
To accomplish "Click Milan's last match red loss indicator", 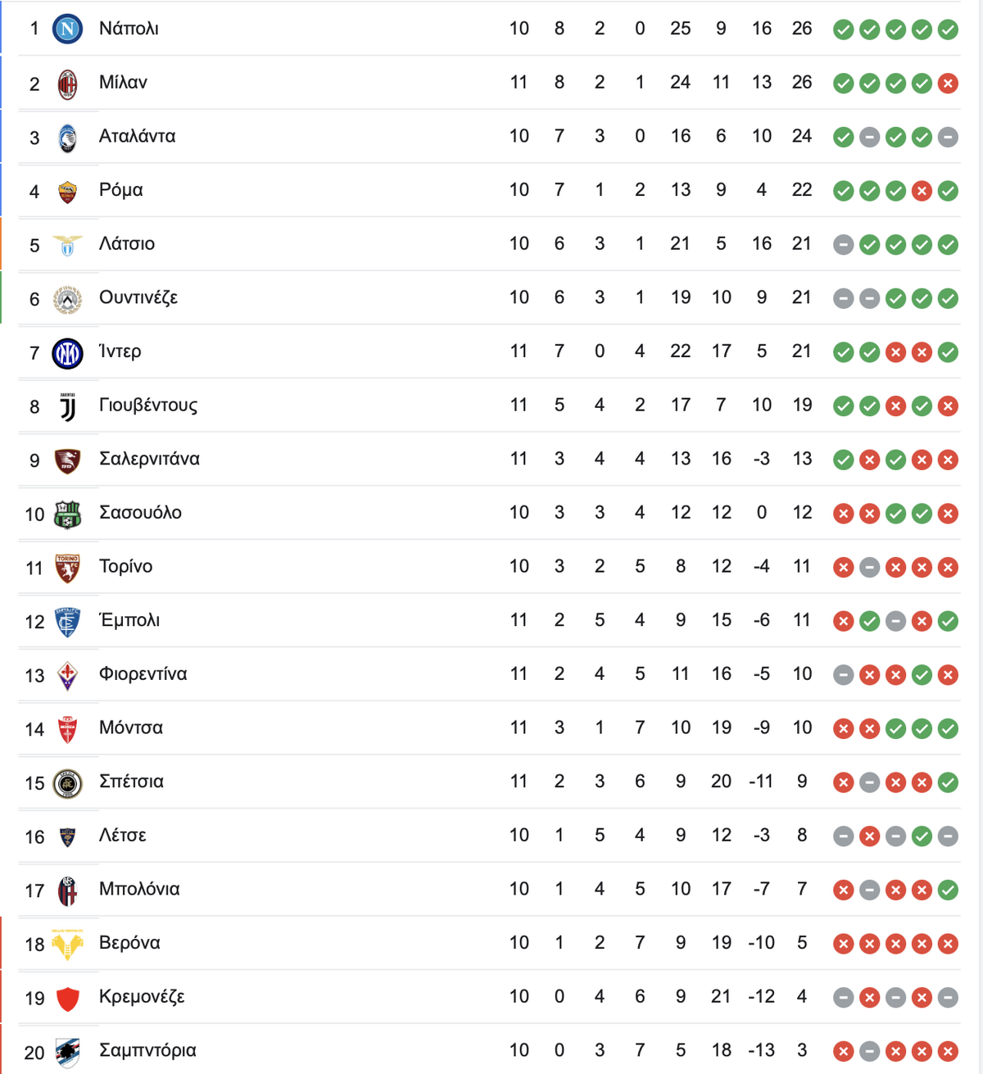I will point(948,84).
